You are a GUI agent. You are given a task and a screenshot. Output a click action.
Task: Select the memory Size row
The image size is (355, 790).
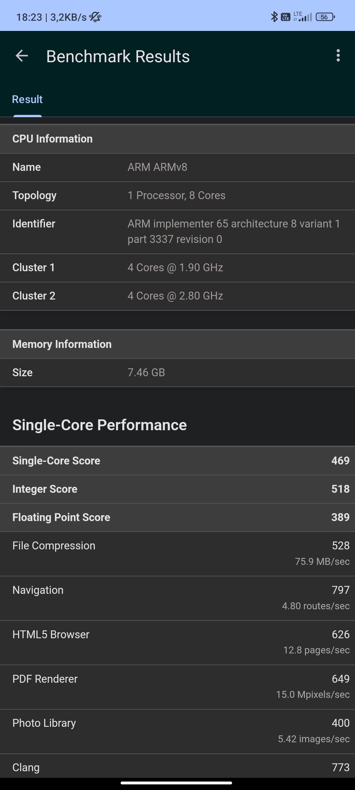click(177, 373)
